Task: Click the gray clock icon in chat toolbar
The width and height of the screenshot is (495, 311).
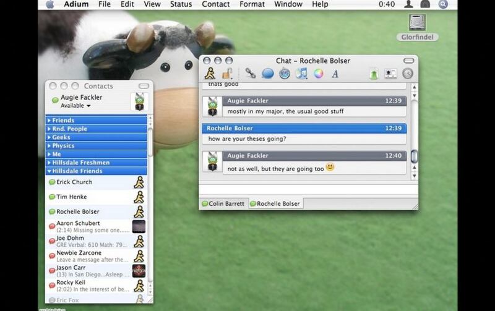Action: [x=408, y=74]
